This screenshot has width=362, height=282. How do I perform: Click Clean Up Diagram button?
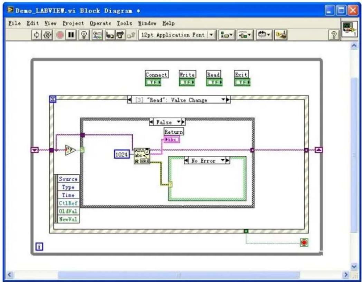pos(281,35)
